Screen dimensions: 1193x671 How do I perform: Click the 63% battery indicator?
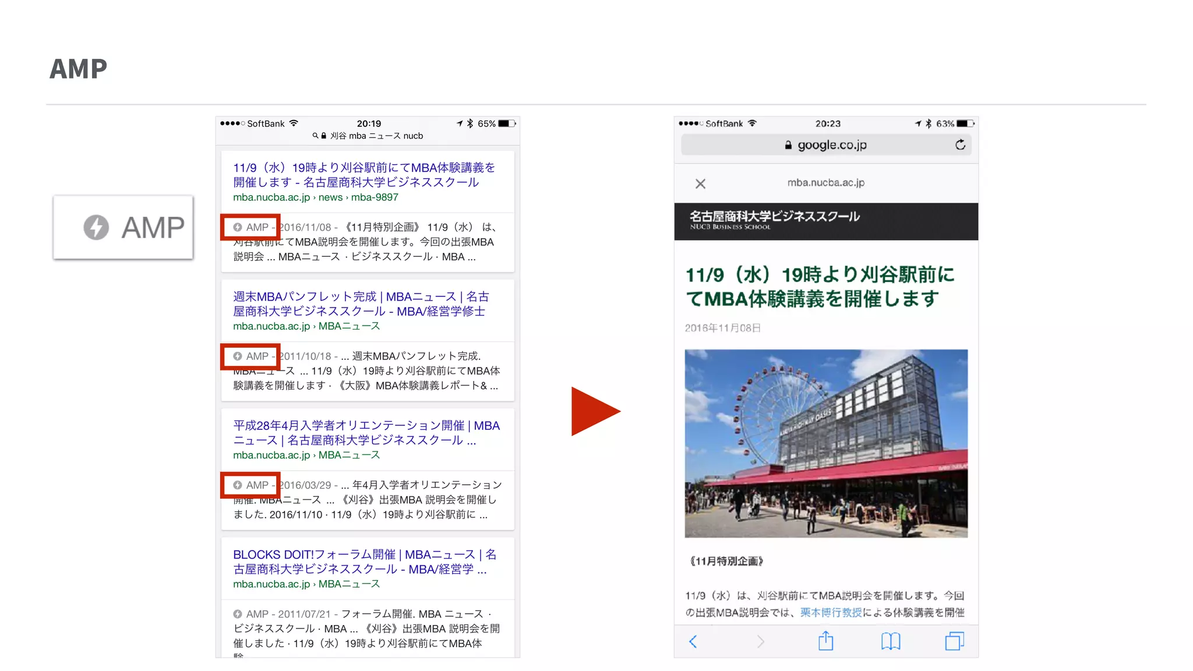[955, 123]
